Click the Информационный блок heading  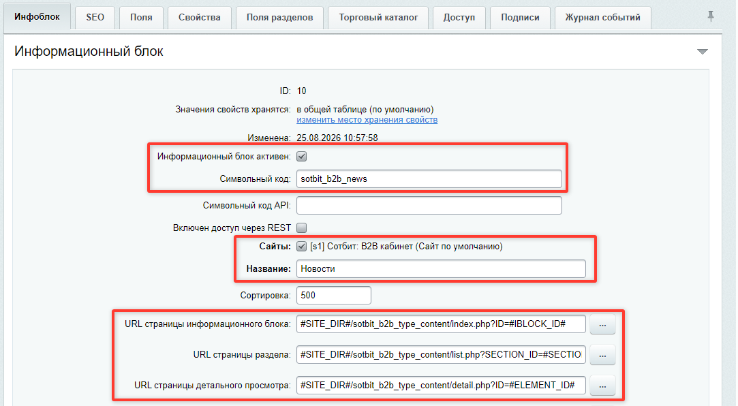click(89, 51)
